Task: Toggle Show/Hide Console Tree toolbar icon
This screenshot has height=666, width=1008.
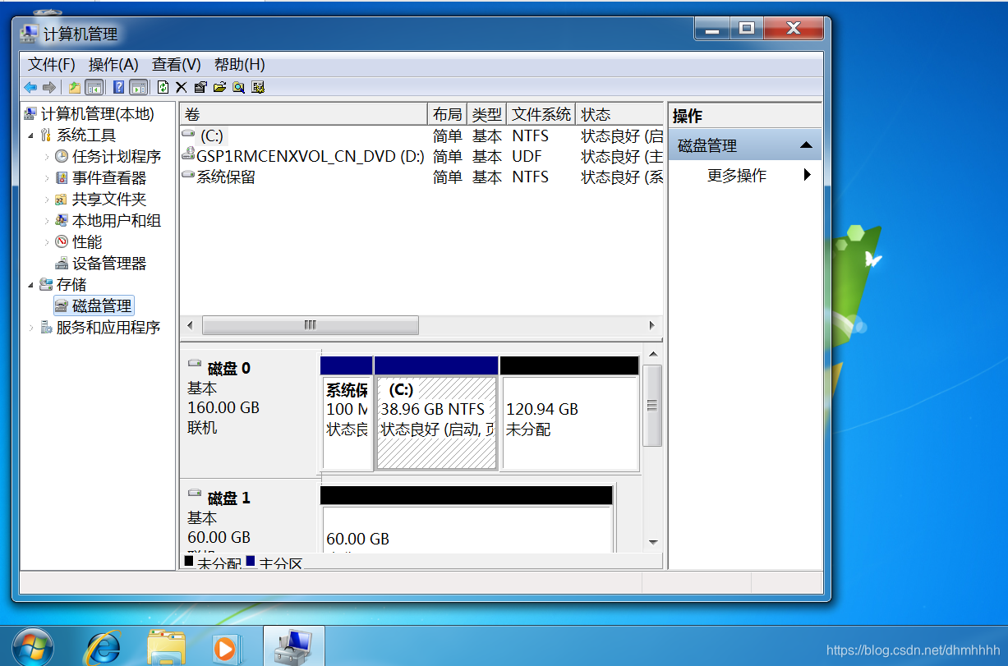Action: pos(94,87)
